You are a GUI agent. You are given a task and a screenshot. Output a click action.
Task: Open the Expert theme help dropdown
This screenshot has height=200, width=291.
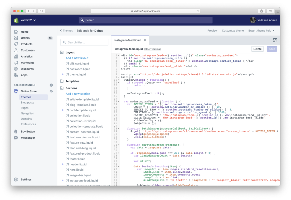coord(261,31)
